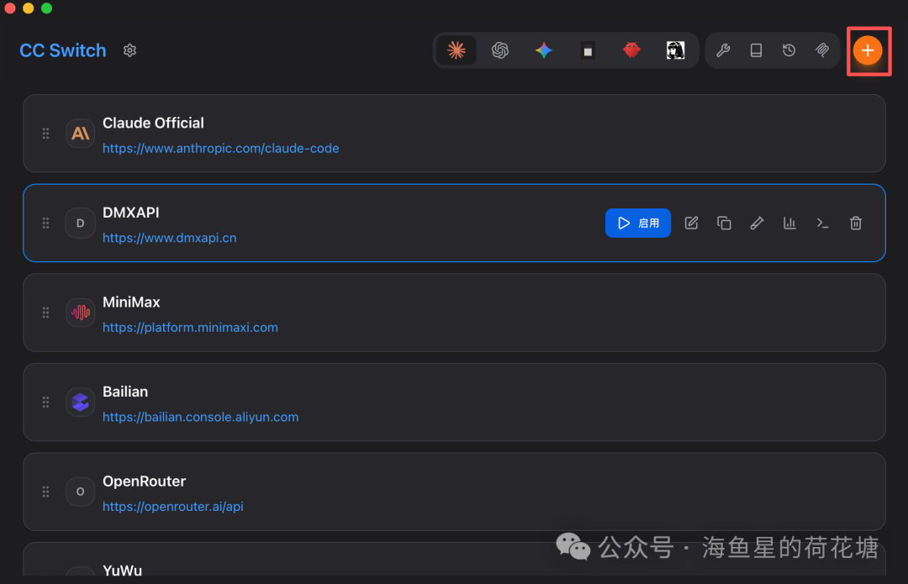This screenshot has width=908, height=584.
Task: Duplicate the DMXAPI provider
Action: (x=724, y=223)
